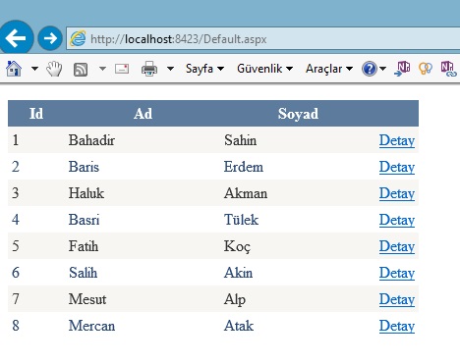This screenshot has width=460, height=363.
Task: Click the surname cell Erdem
Action: click(x=244, y=167)
